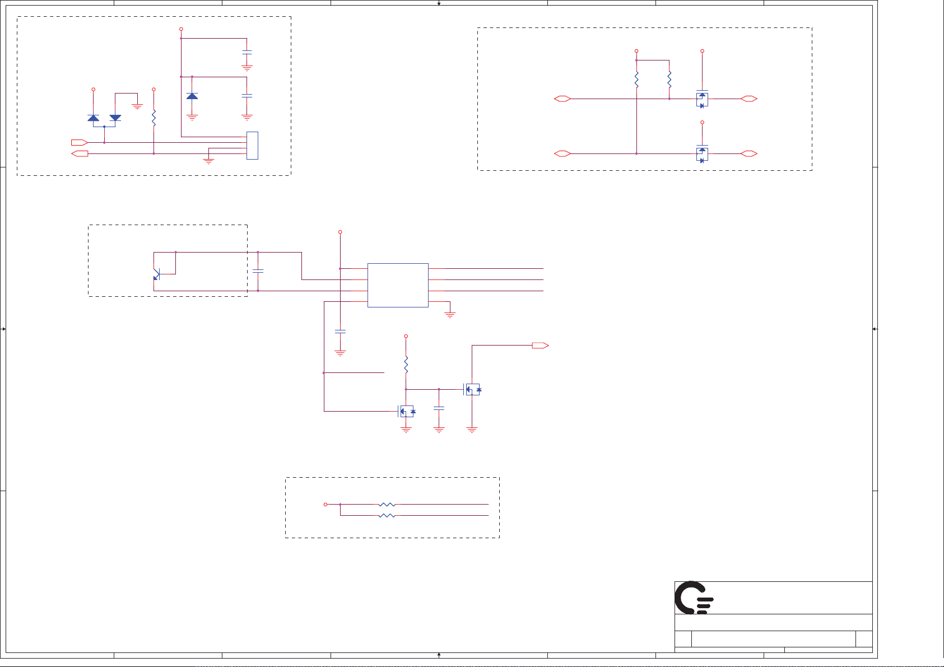This screenshot has width=944, height=667.
Task: Click the upper-right bidirectional port in the top-right block
Action: coord(749,99)
